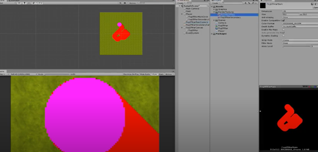The image size is (318, 152).
Task: Click the Hierarchy search field
Action: (197, 3)
